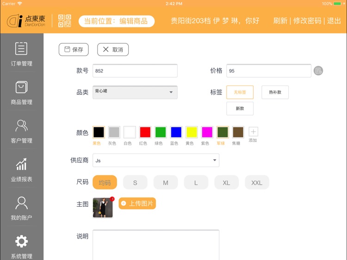Toggle size XL
Image resolution: width=347 pixels, height=260 pixels.
click(x=226, y=182)
